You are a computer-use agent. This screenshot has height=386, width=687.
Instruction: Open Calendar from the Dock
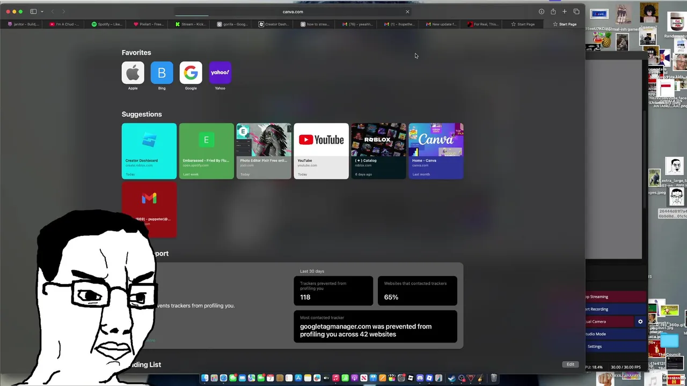[x=270, y=378]
